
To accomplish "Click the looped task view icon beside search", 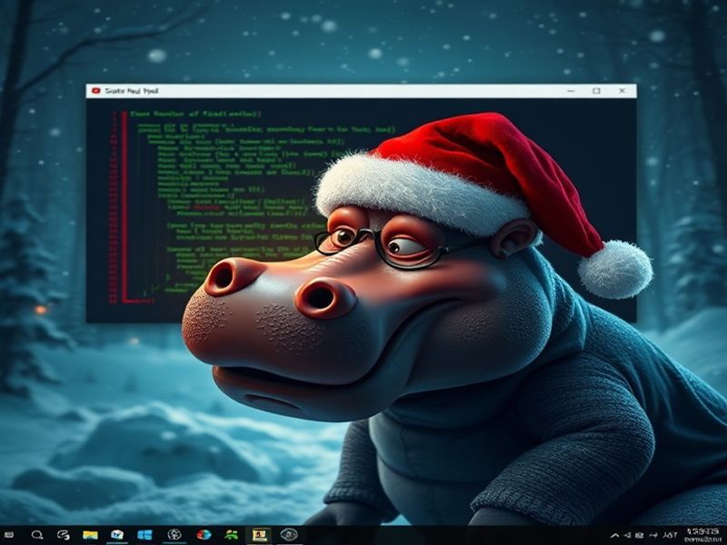I will click(x=63, y=535).
